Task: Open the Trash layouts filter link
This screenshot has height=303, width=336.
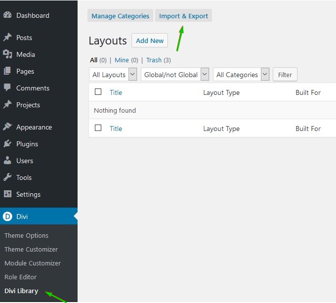Action: 154,60
